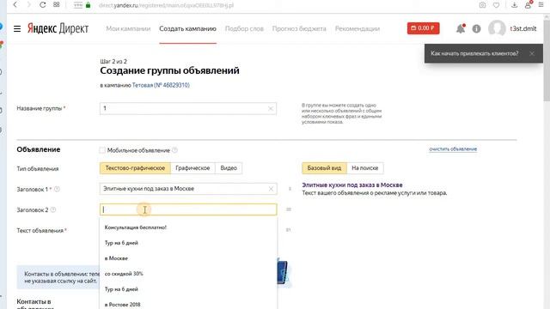Open Рекомендации tab
The image size is (550, 309).
357,28
